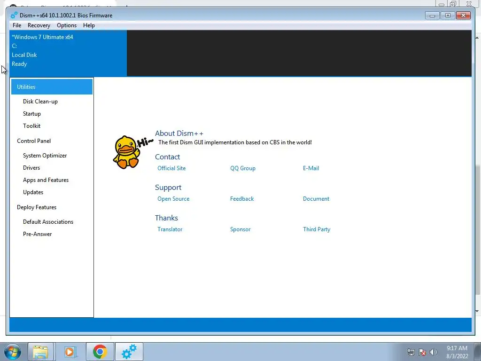Select the Deploy Features section header
This screenshot has width=481, height=361.
pyautogui.click(x=37, y=207)
